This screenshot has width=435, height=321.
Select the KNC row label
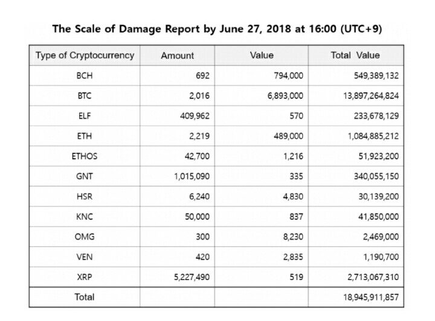tap(84, 216)
